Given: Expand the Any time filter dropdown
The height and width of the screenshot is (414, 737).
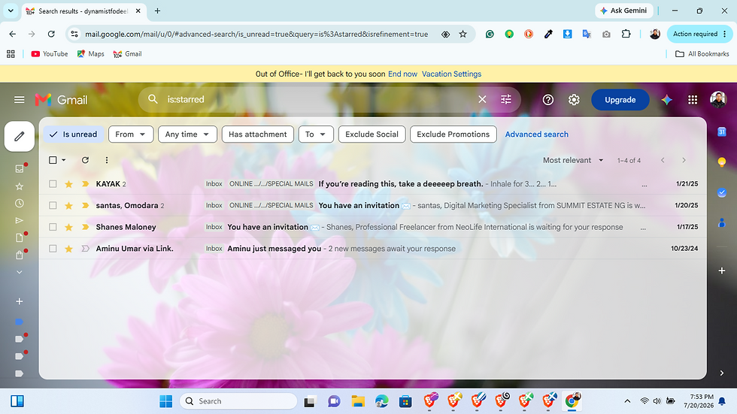Looking at the screenshot, I should (x=187, y=134).
